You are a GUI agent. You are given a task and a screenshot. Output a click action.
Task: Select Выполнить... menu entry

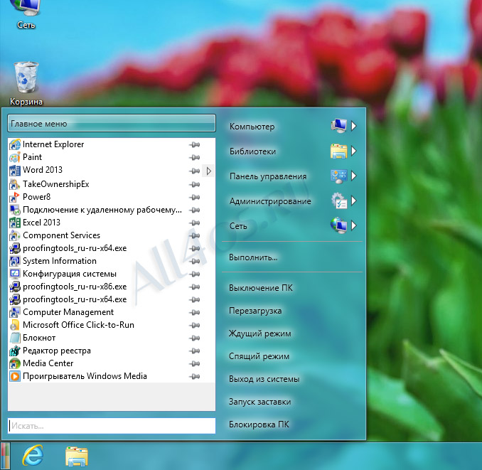[253, 257]
